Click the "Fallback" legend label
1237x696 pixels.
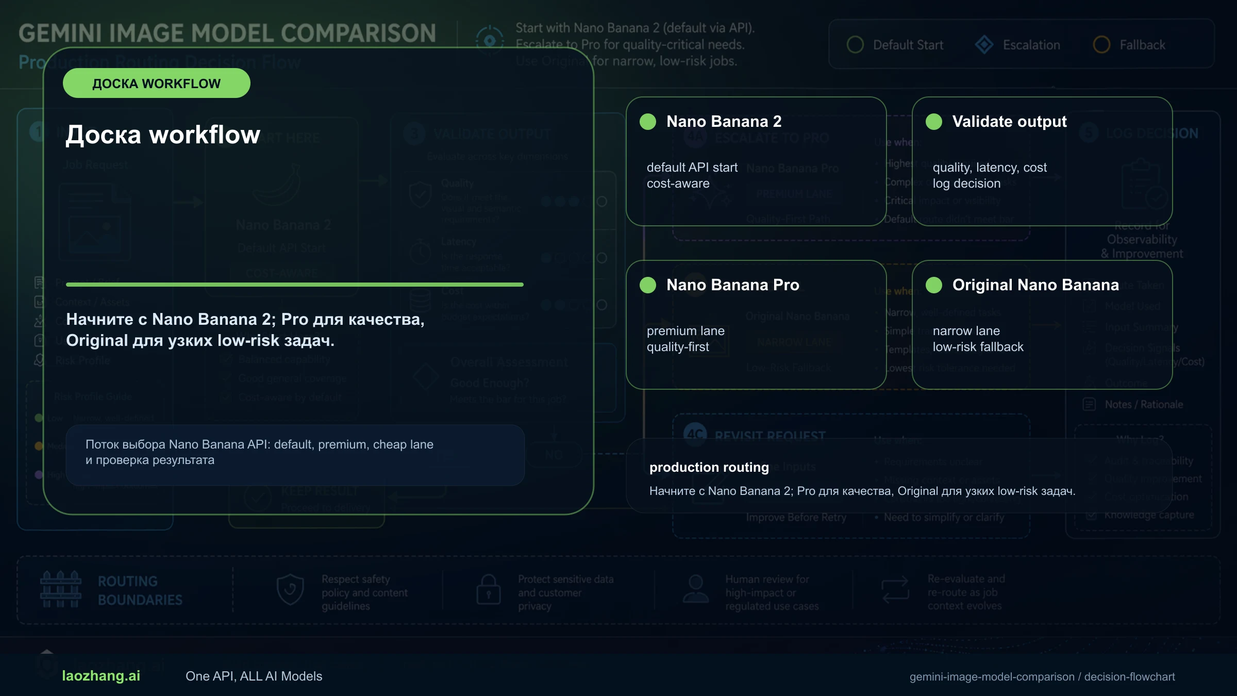tap(1142, 45)
